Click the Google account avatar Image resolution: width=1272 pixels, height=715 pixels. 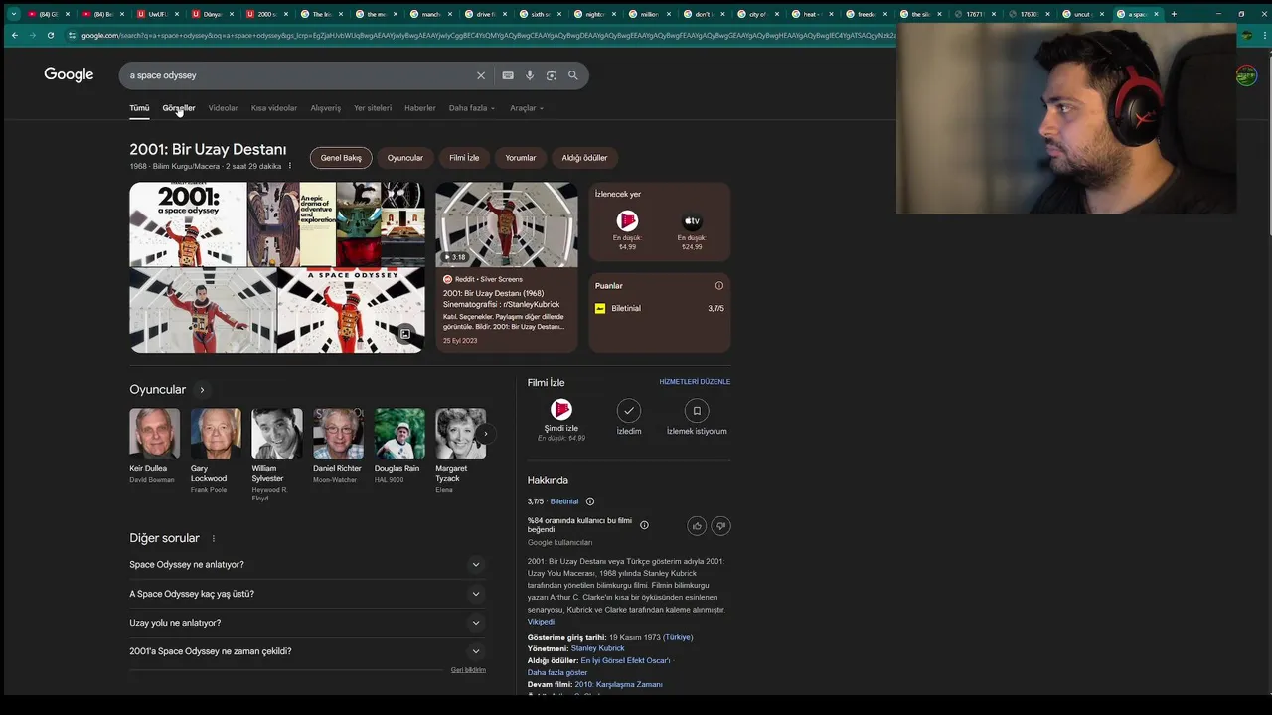coord(1246,75)
